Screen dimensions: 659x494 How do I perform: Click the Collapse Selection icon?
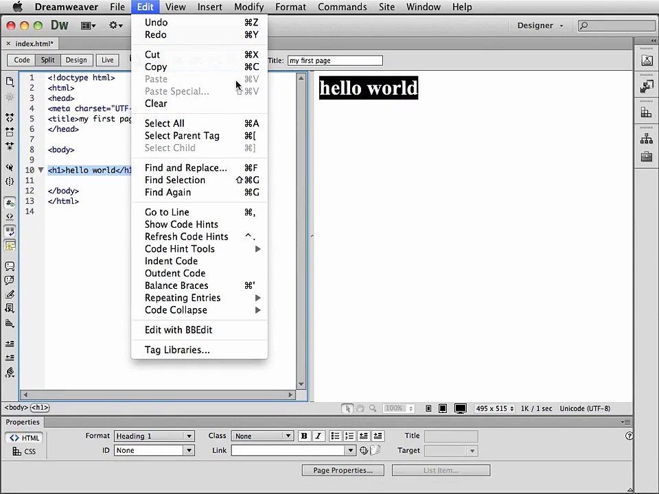(10, 132)
